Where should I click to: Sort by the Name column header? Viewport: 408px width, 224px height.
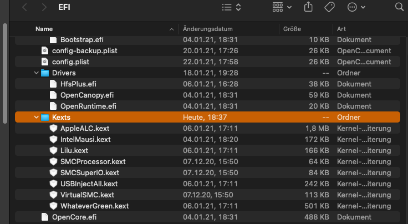pos(44,28)
